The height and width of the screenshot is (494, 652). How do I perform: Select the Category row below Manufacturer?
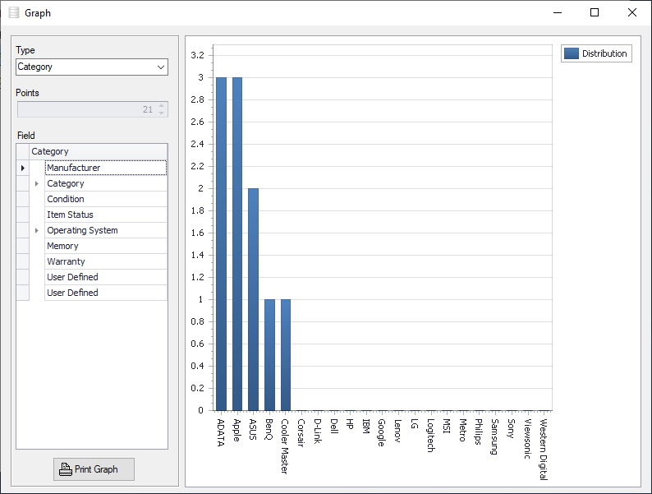[x=106, y=183]
